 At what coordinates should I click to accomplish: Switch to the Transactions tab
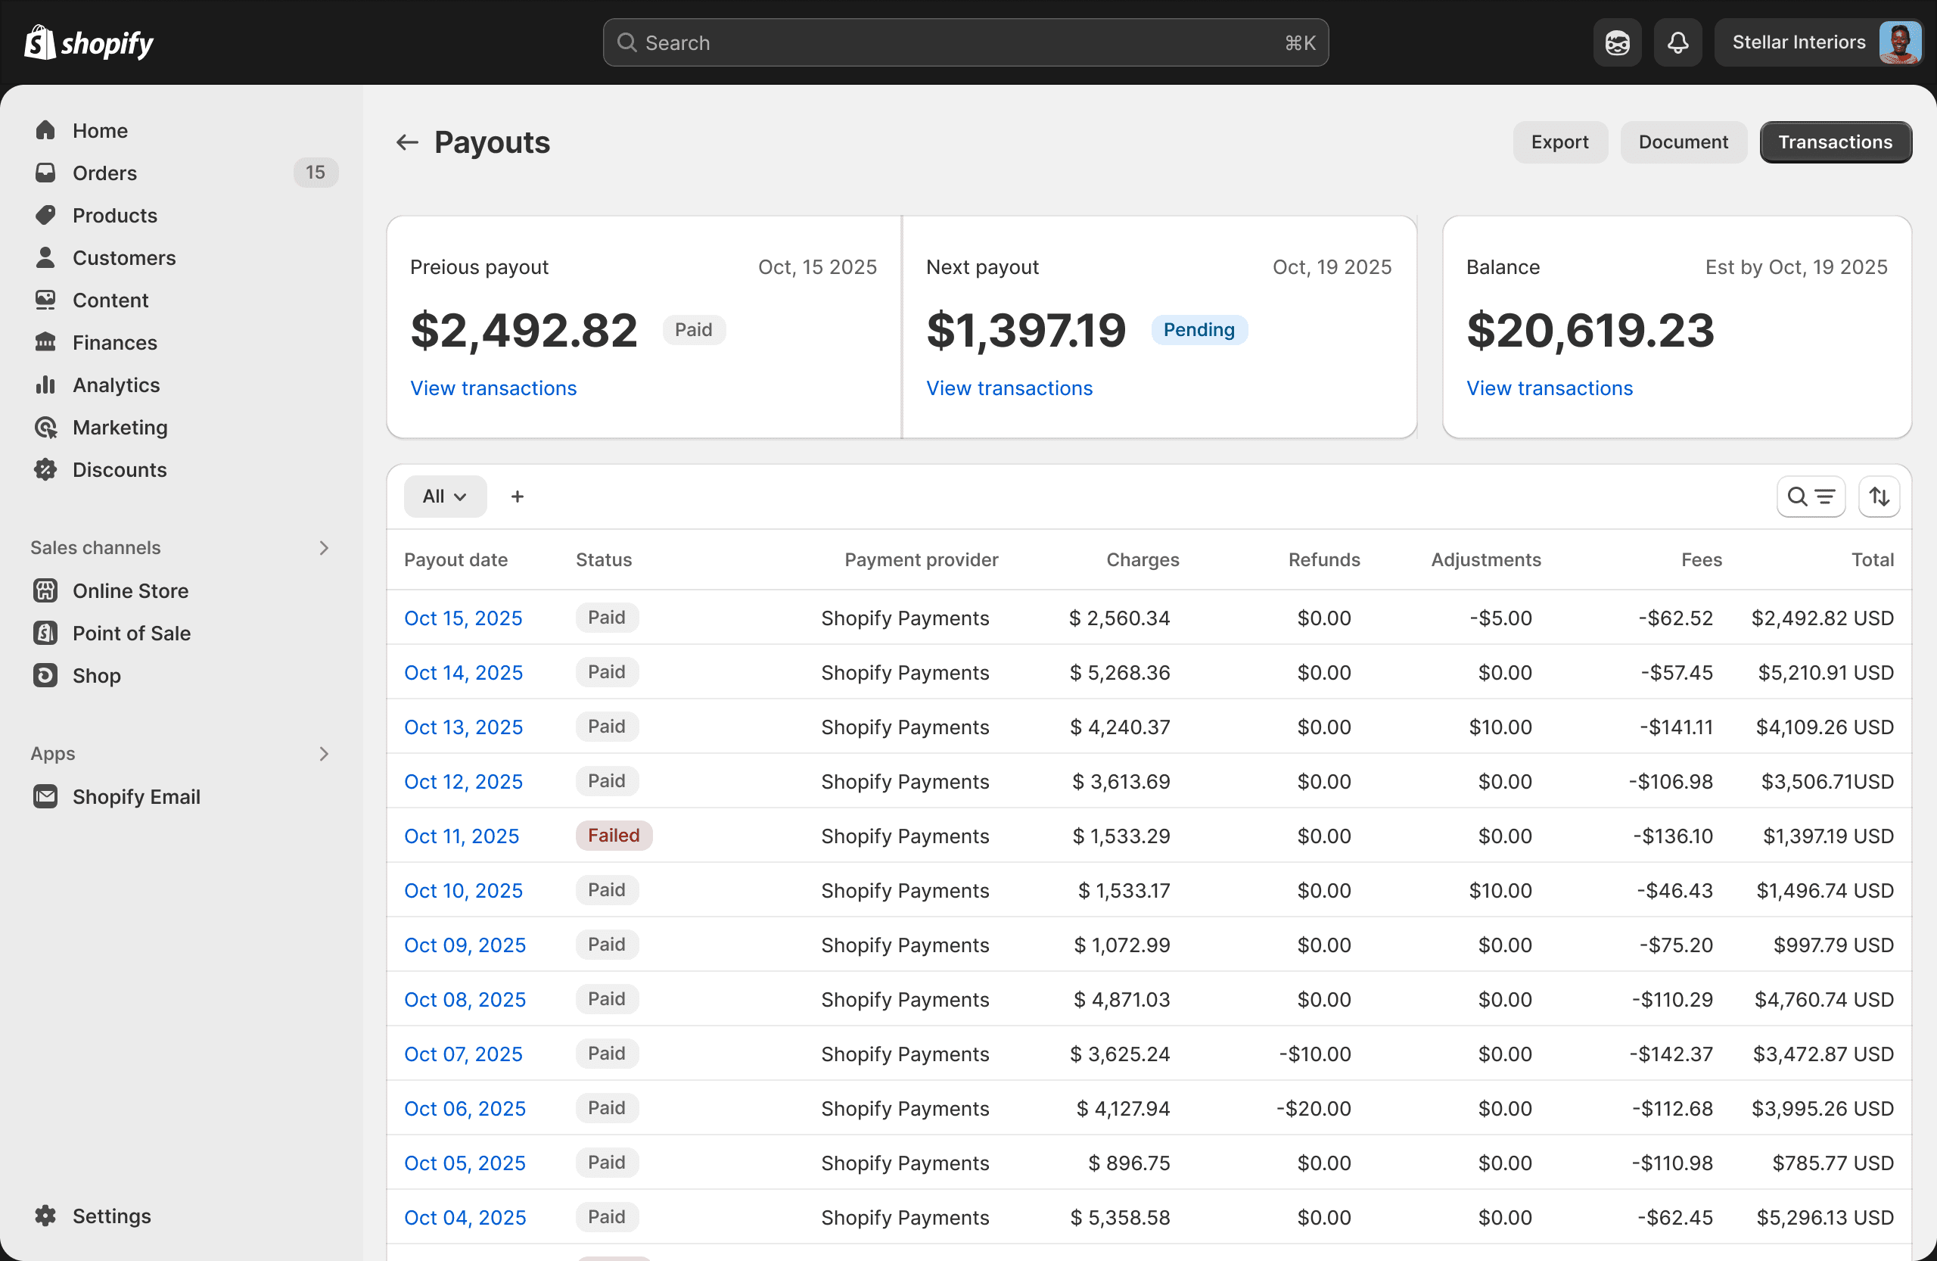(x=1836, y=142)
